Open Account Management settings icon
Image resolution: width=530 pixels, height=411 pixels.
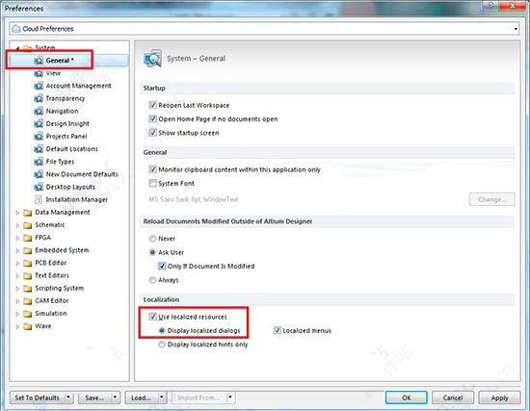39,86
